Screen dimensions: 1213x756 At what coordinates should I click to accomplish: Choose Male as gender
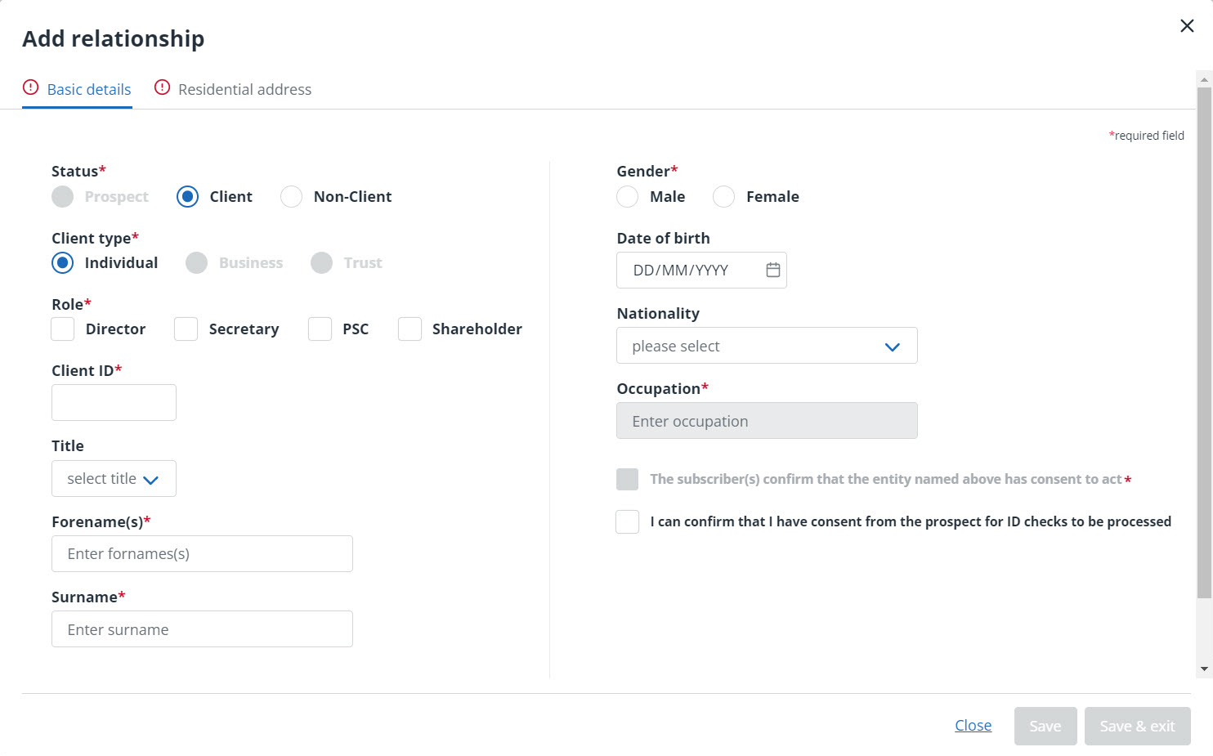click(x=627, y=197)
